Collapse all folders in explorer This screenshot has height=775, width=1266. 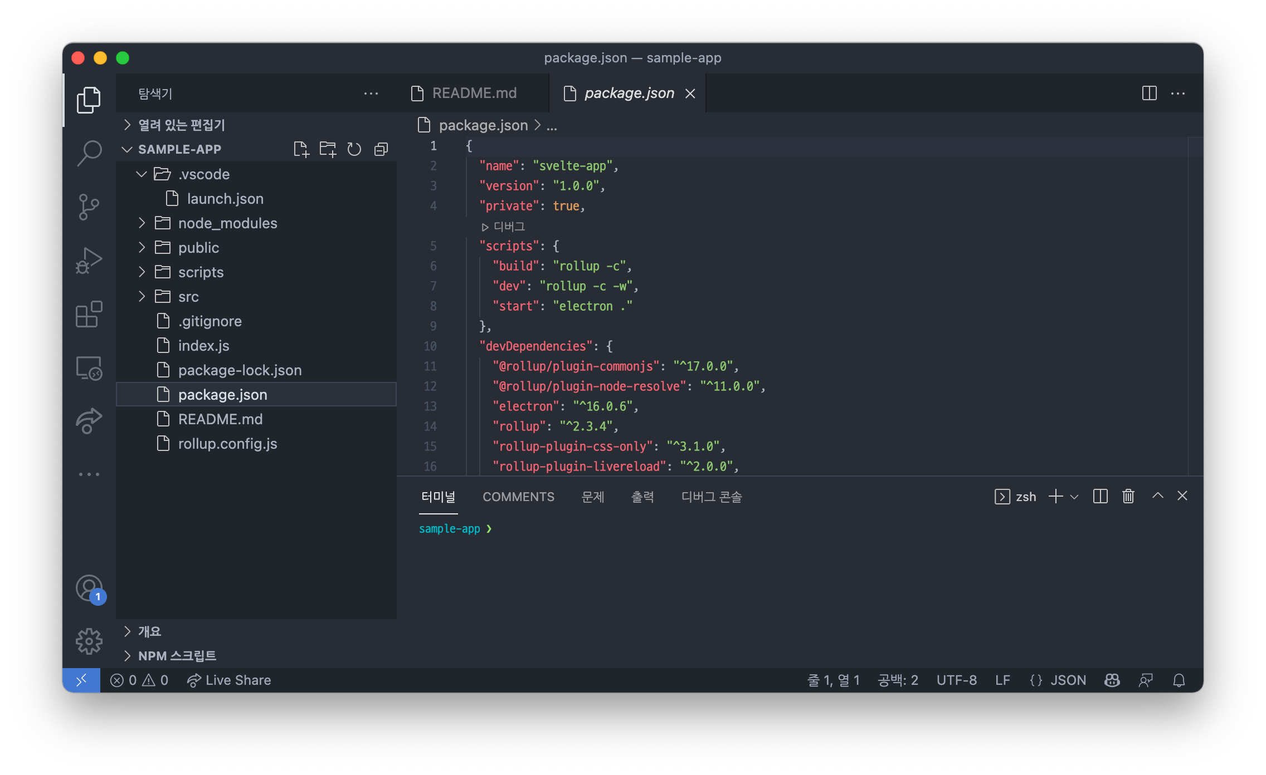pyautogui.click(x=381, y=149)
